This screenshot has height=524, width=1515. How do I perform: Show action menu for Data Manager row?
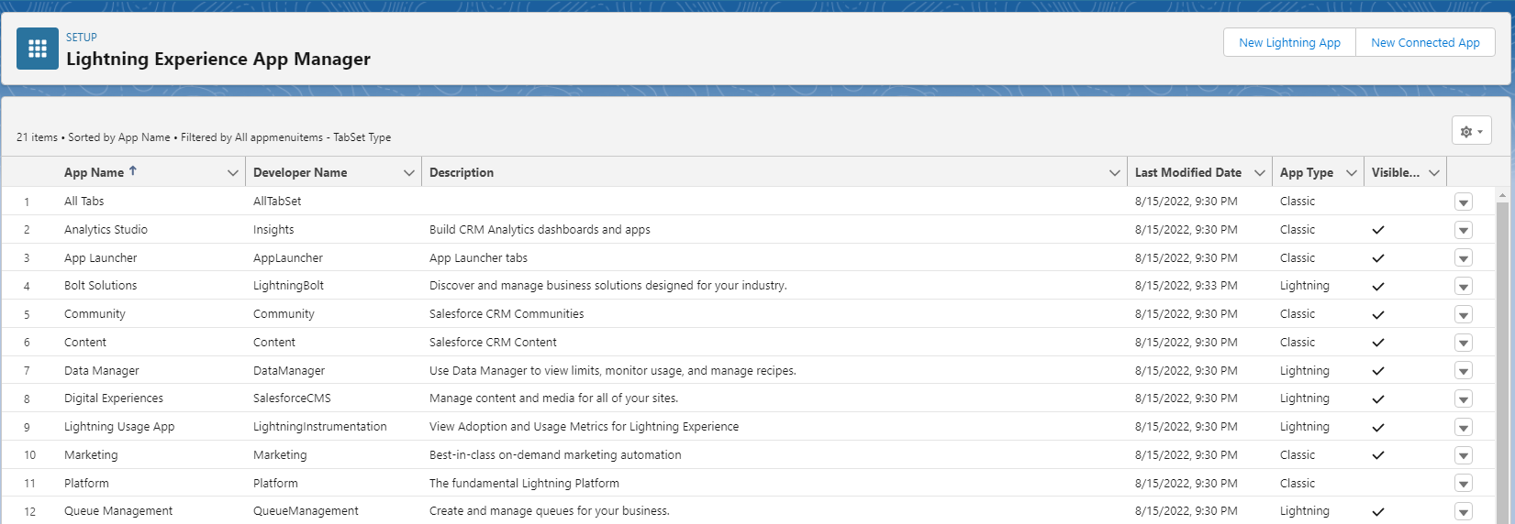click(1463, 371)
